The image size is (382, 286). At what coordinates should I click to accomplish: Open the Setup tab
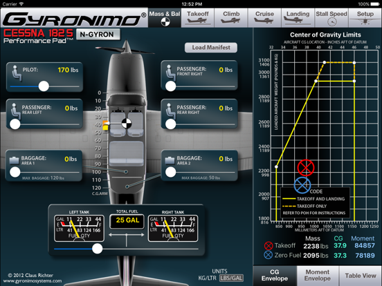point(365,17)
